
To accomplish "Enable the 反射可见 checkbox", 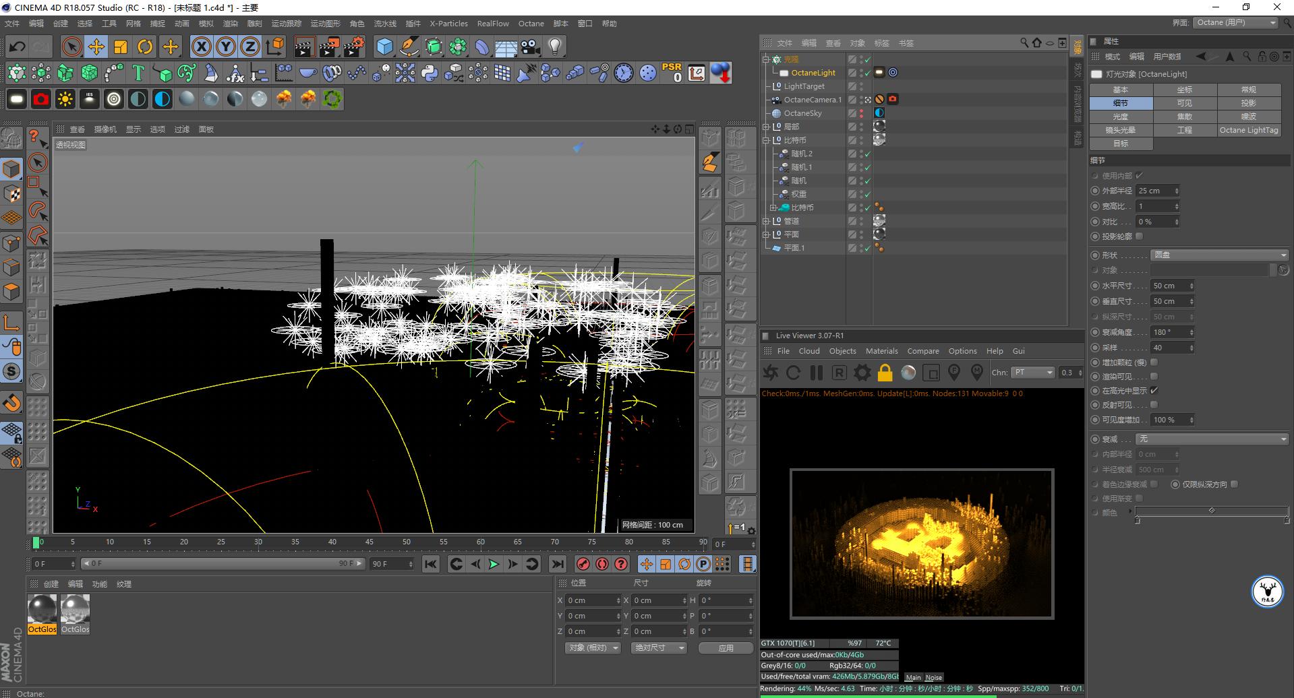I will coord(1154,405).
